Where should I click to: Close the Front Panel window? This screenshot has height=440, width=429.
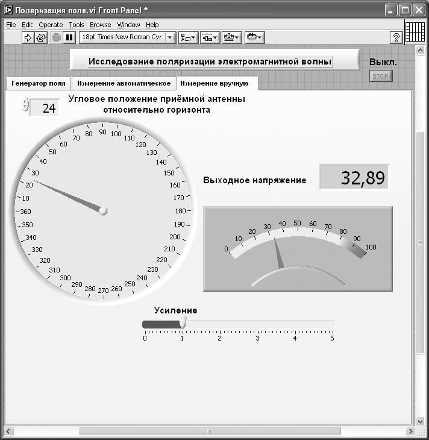pyautogui.click(x=419, y=10)
